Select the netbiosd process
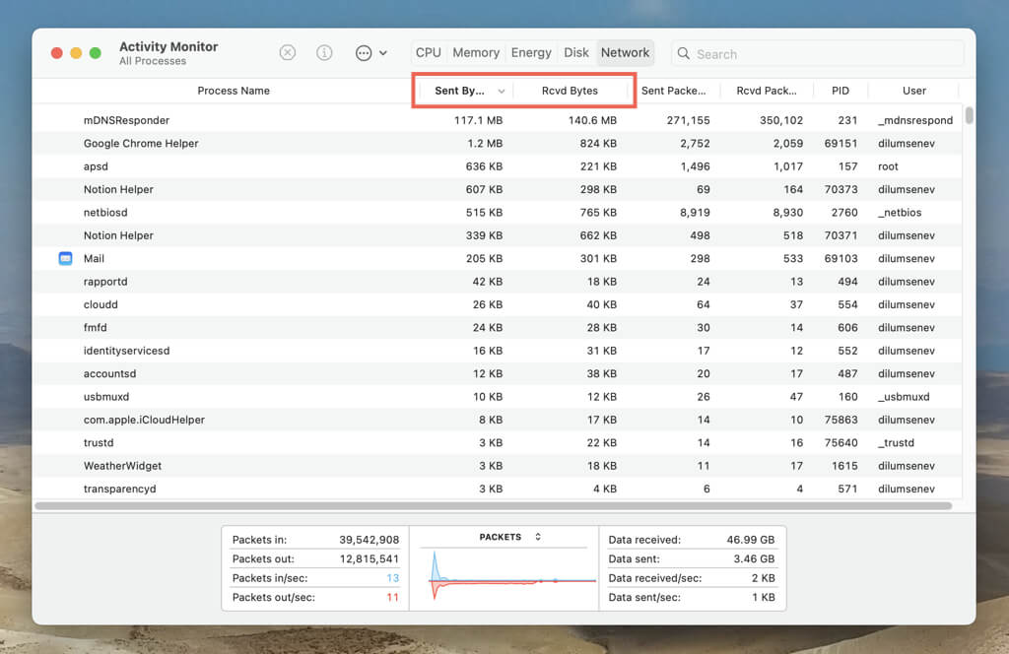The image size is (1009, 654). (498, 212)
